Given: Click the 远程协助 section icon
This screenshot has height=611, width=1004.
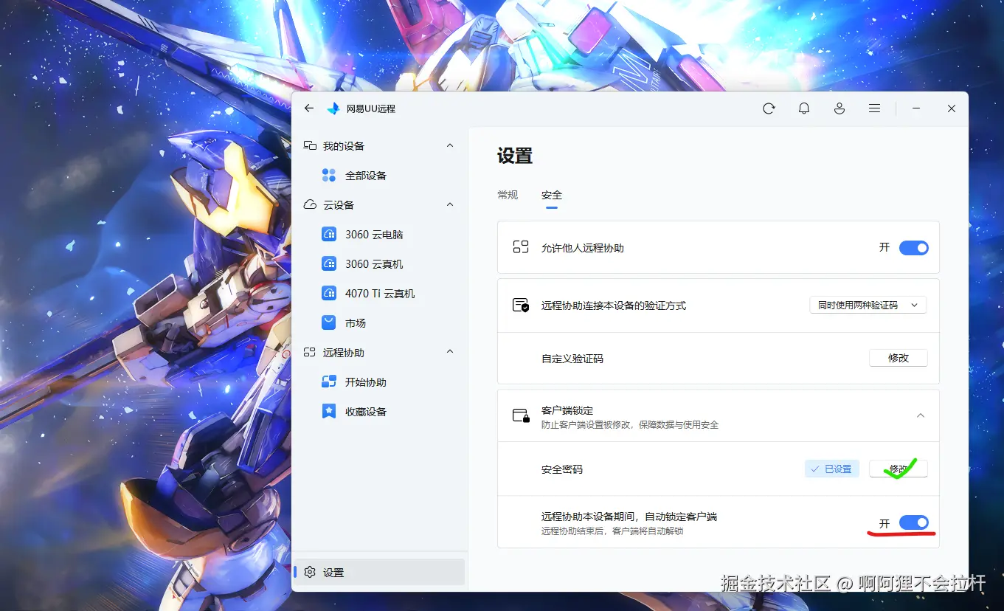Looking at the screenshot, I should point(310,353).
